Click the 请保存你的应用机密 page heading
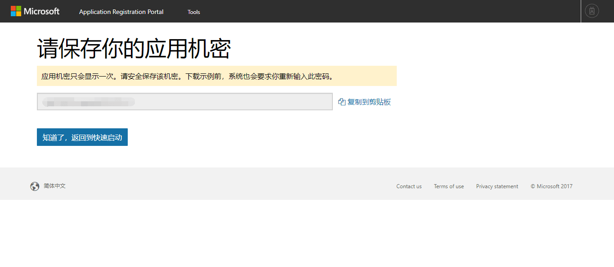614x267 pixels. (134, 49)
